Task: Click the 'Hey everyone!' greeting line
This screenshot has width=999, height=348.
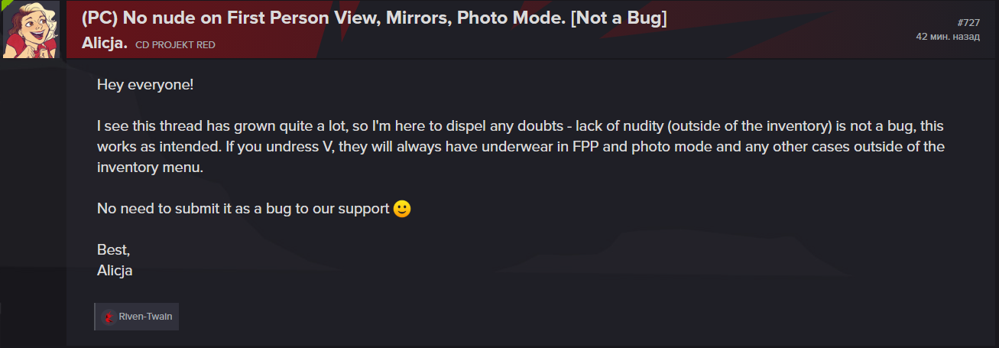Action: tap(145, 83)
